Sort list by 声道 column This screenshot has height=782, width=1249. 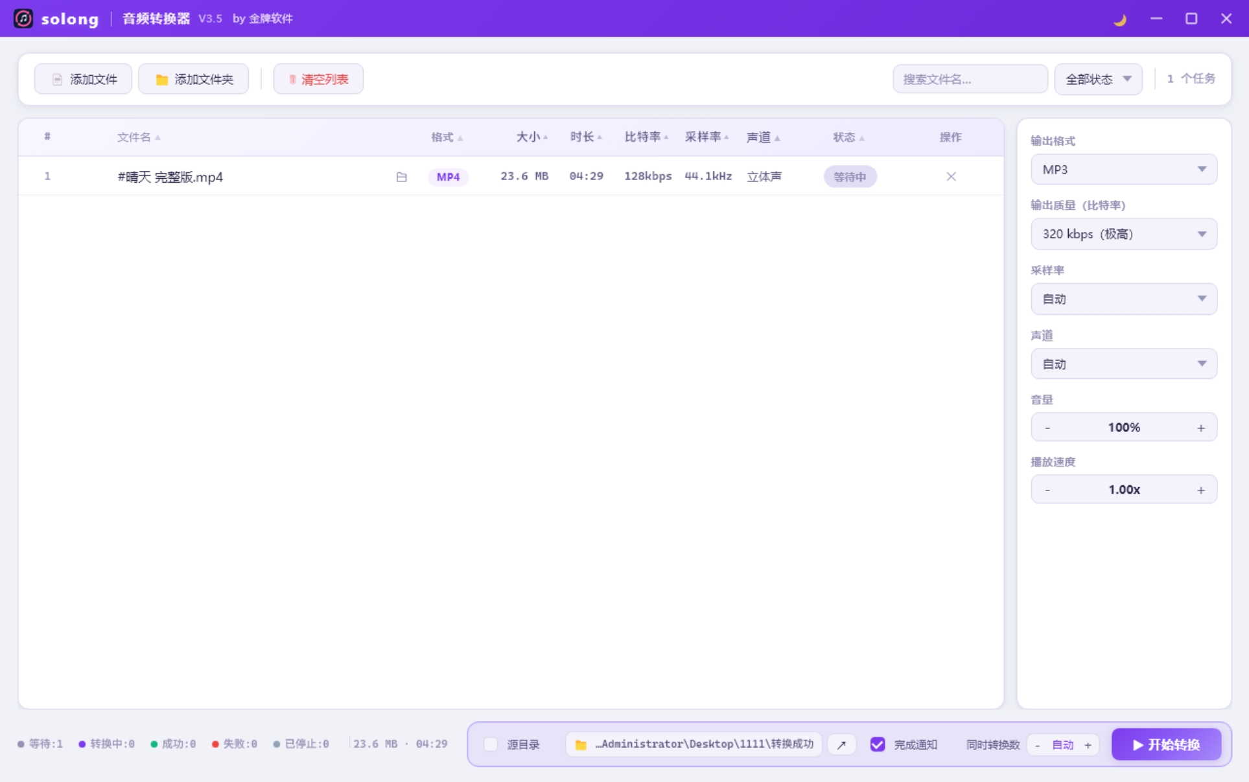pyautogui.click(x=763, y=137)
